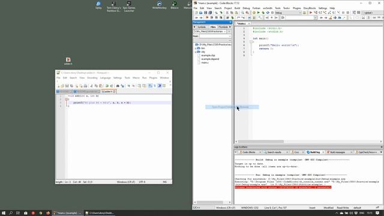
Task: Open the Notepad++ taskbar button
Action: tap(100, 213)
